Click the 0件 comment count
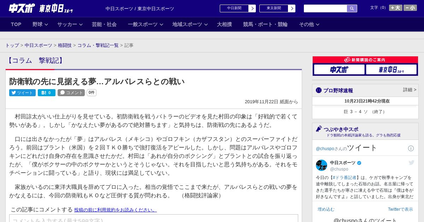 coord(92,93)
